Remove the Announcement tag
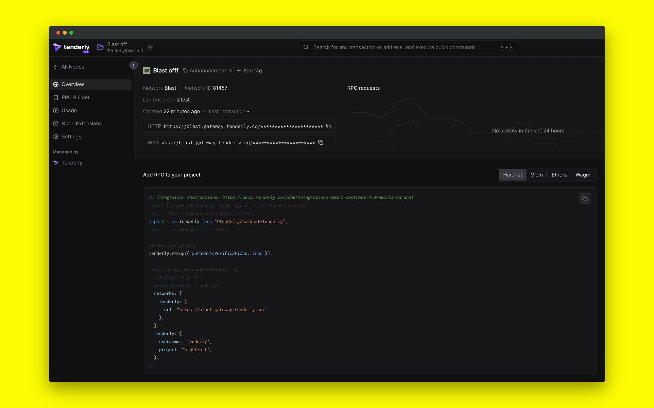The image size is (654, 408). coord(230,71)
